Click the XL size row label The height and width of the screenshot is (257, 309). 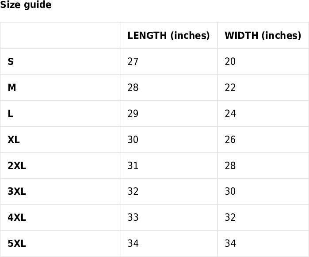(14, 140)
